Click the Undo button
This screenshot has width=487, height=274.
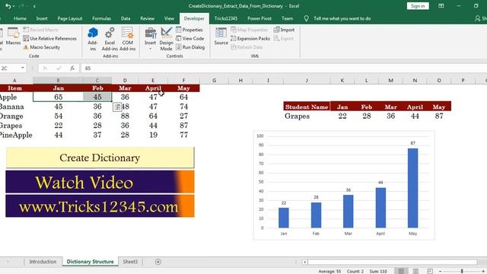(8, 6)
